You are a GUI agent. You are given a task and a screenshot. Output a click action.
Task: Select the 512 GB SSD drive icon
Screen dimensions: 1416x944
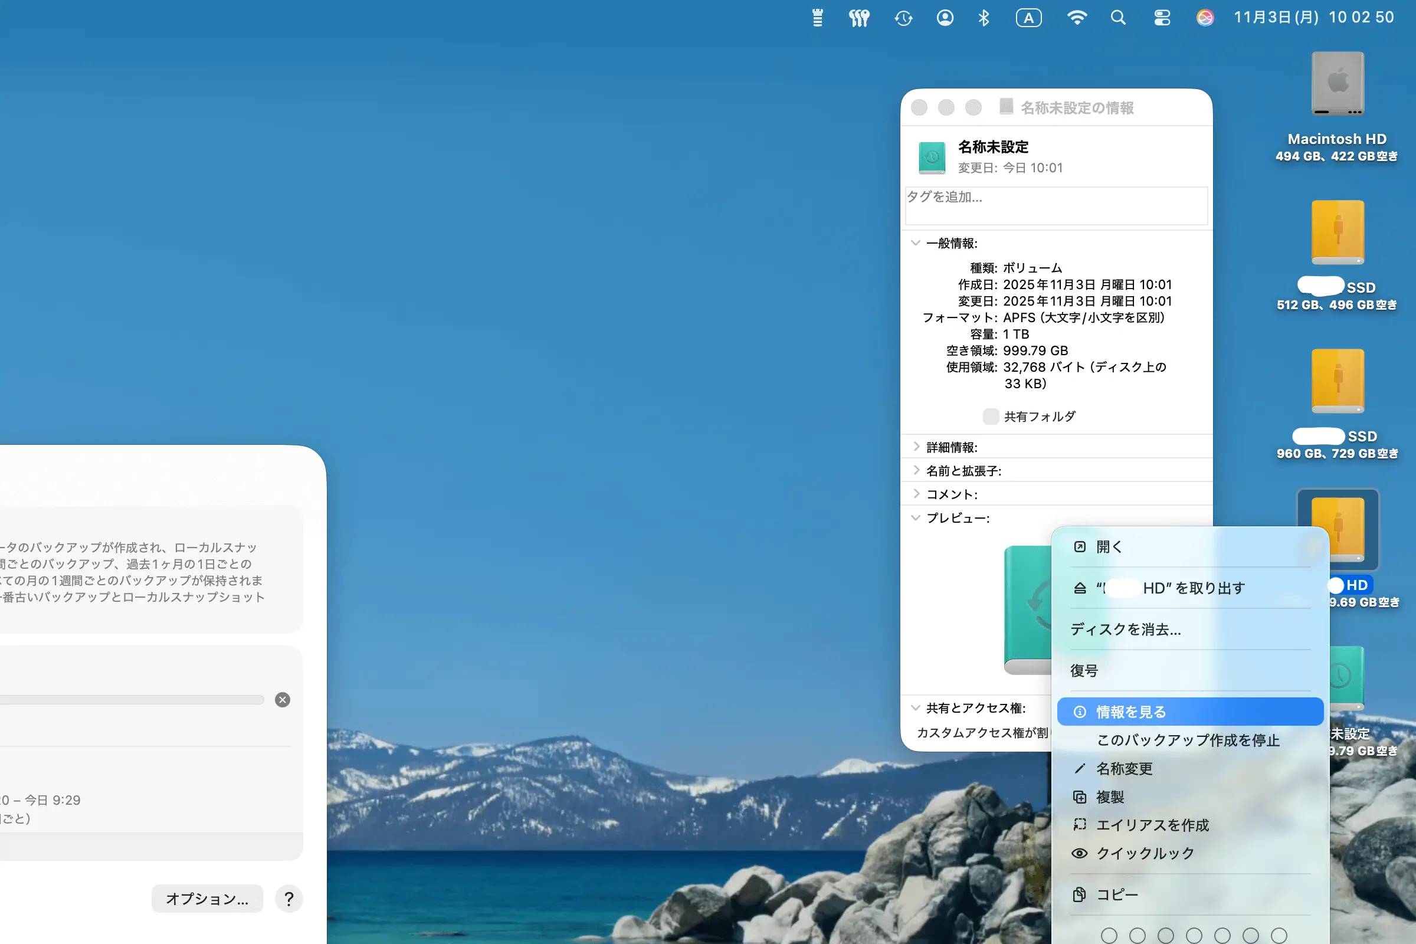click(x=1337, y=232)
